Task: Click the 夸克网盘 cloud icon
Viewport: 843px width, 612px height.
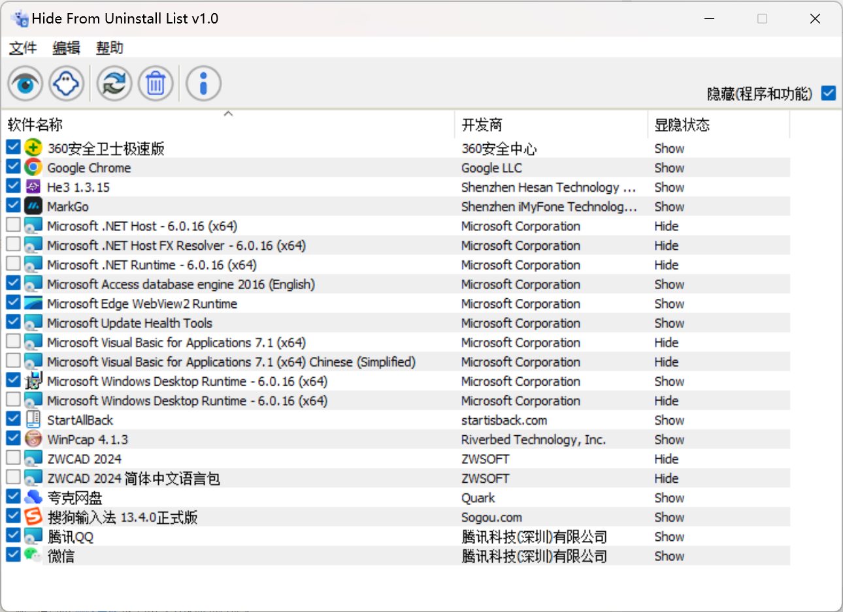Action: coord(33,497)
